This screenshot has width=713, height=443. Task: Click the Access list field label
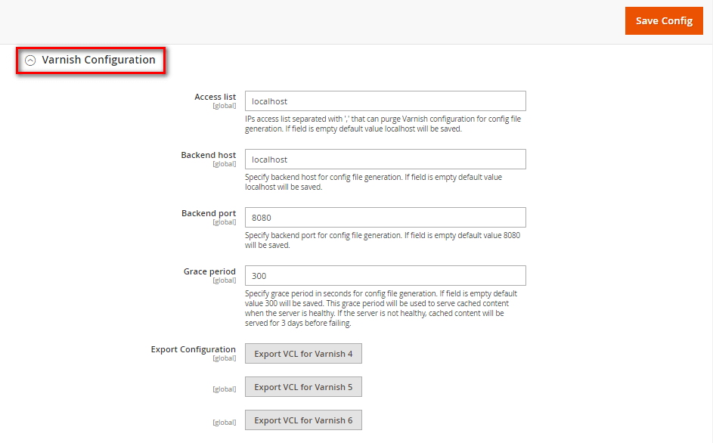click(x=215, y=97)
